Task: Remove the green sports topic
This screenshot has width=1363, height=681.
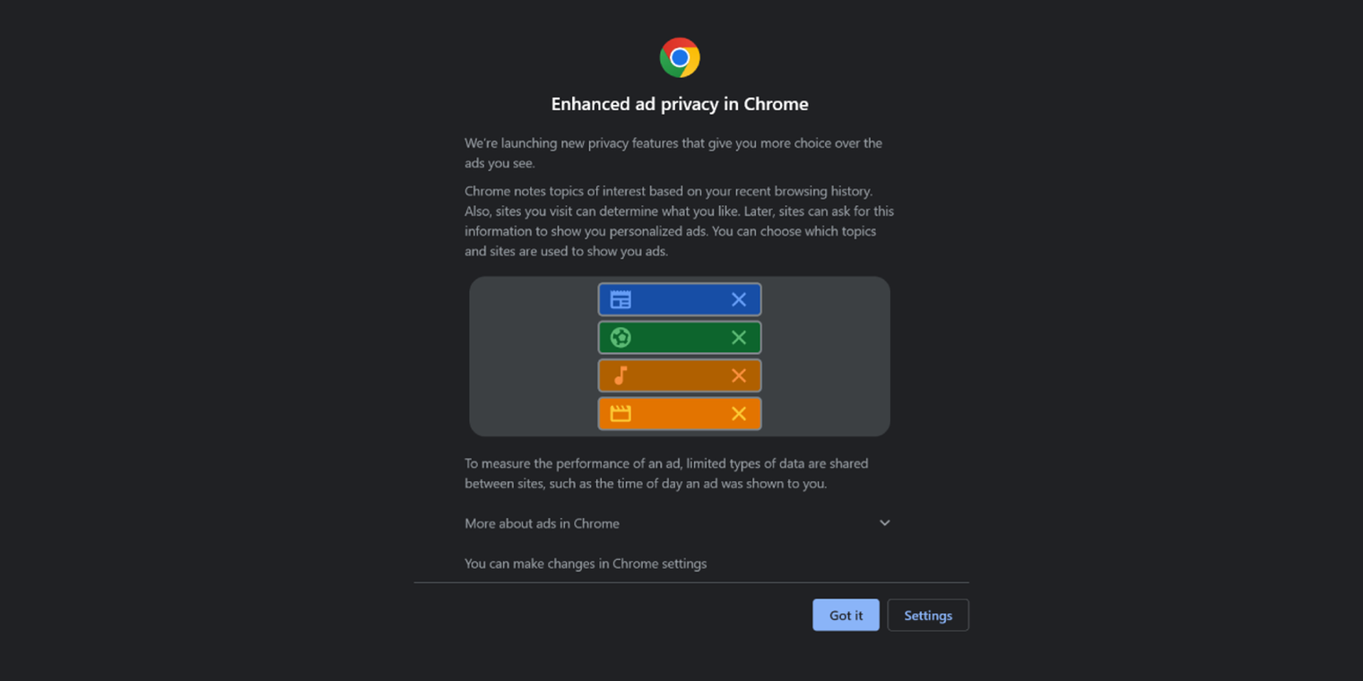Action: 738,337
